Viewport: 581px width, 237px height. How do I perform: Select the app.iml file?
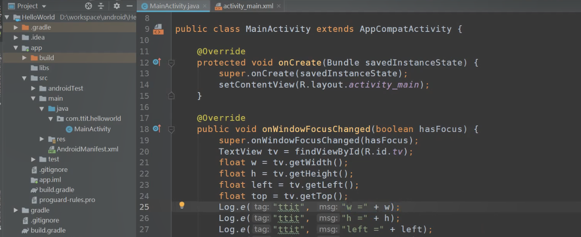[50, 180]
